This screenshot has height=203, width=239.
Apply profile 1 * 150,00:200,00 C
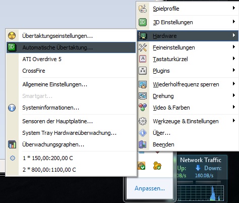[71, 158]
